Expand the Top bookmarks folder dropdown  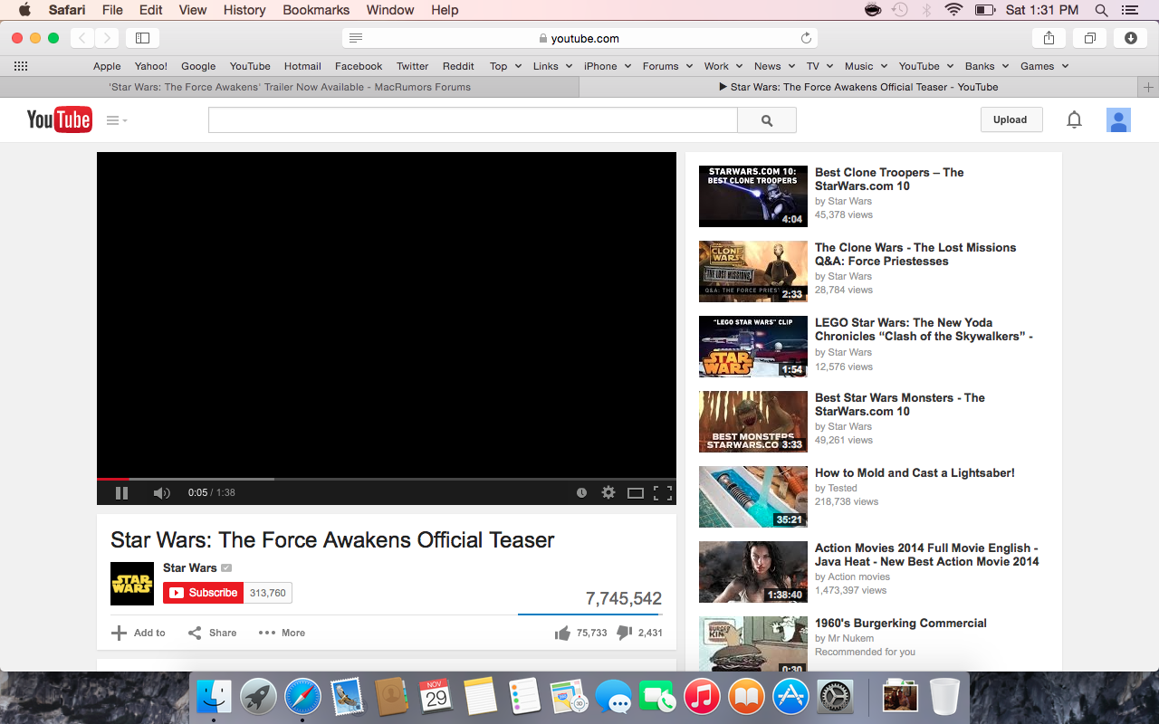(x=505, y=66)
